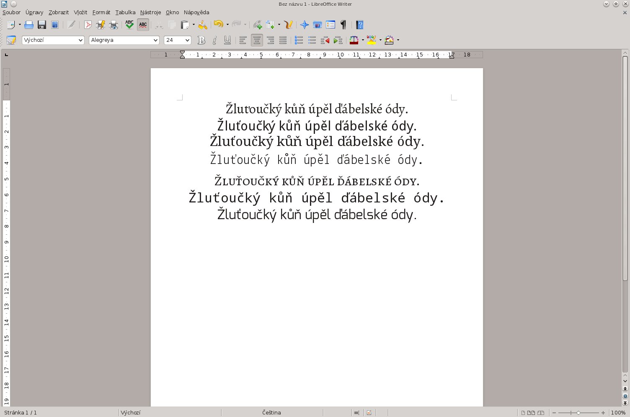The image size is (630, 417).
Task: Toggle nonprinting characters pilcrow
Action: click(343, 25)
